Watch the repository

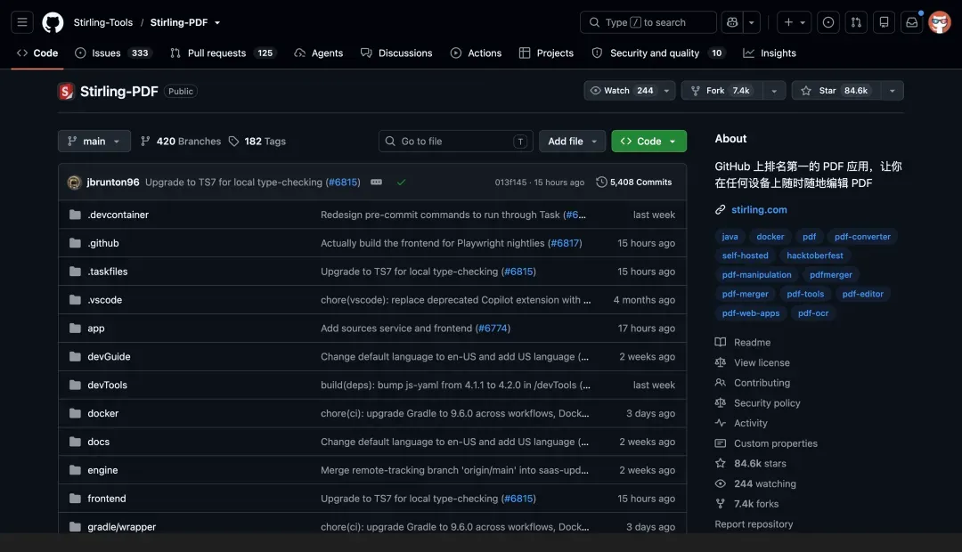pos(621,91)
